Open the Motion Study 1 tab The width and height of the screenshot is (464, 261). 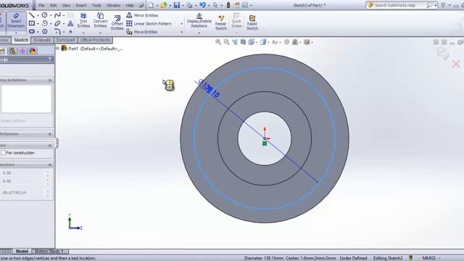pyautogui.click(x=49, y=252)
